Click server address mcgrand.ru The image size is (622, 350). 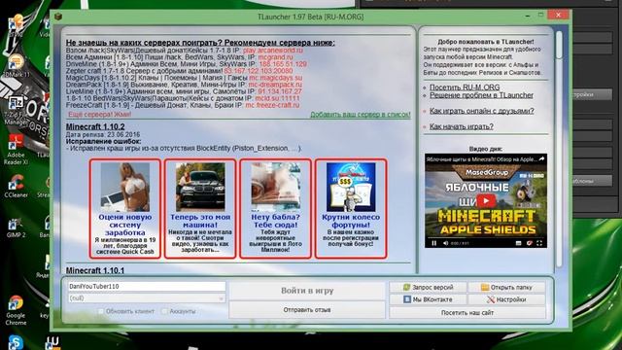pyautogui.click(x=275, y=57)
